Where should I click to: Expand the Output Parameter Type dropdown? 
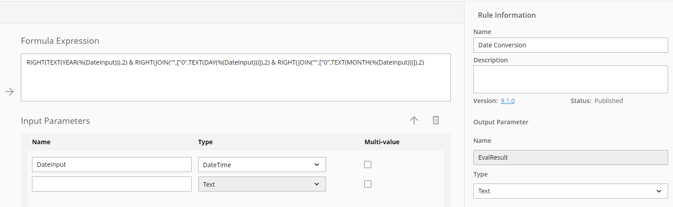point(571,191)
